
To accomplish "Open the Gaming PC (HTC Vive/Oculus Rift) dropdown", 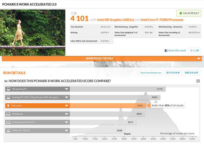I will click(66, 97).
